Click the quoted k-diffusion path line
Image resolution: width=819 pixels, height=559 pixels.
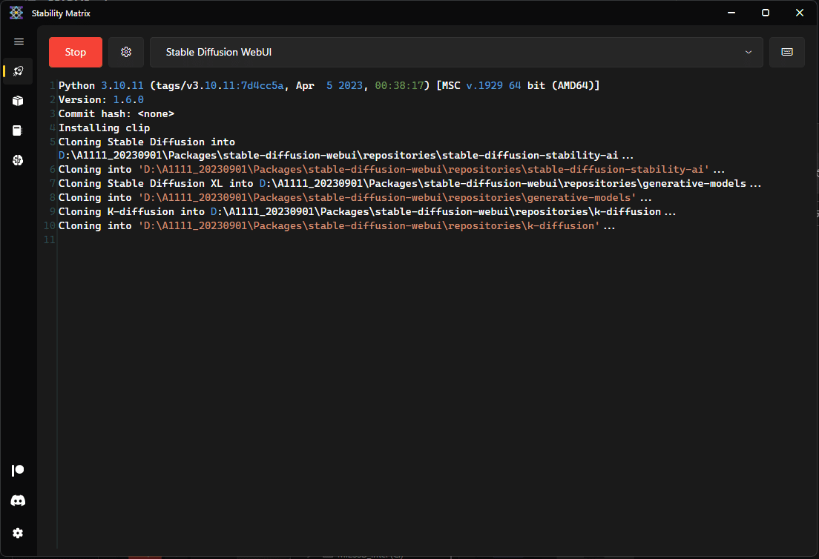[x=336, y=226]
